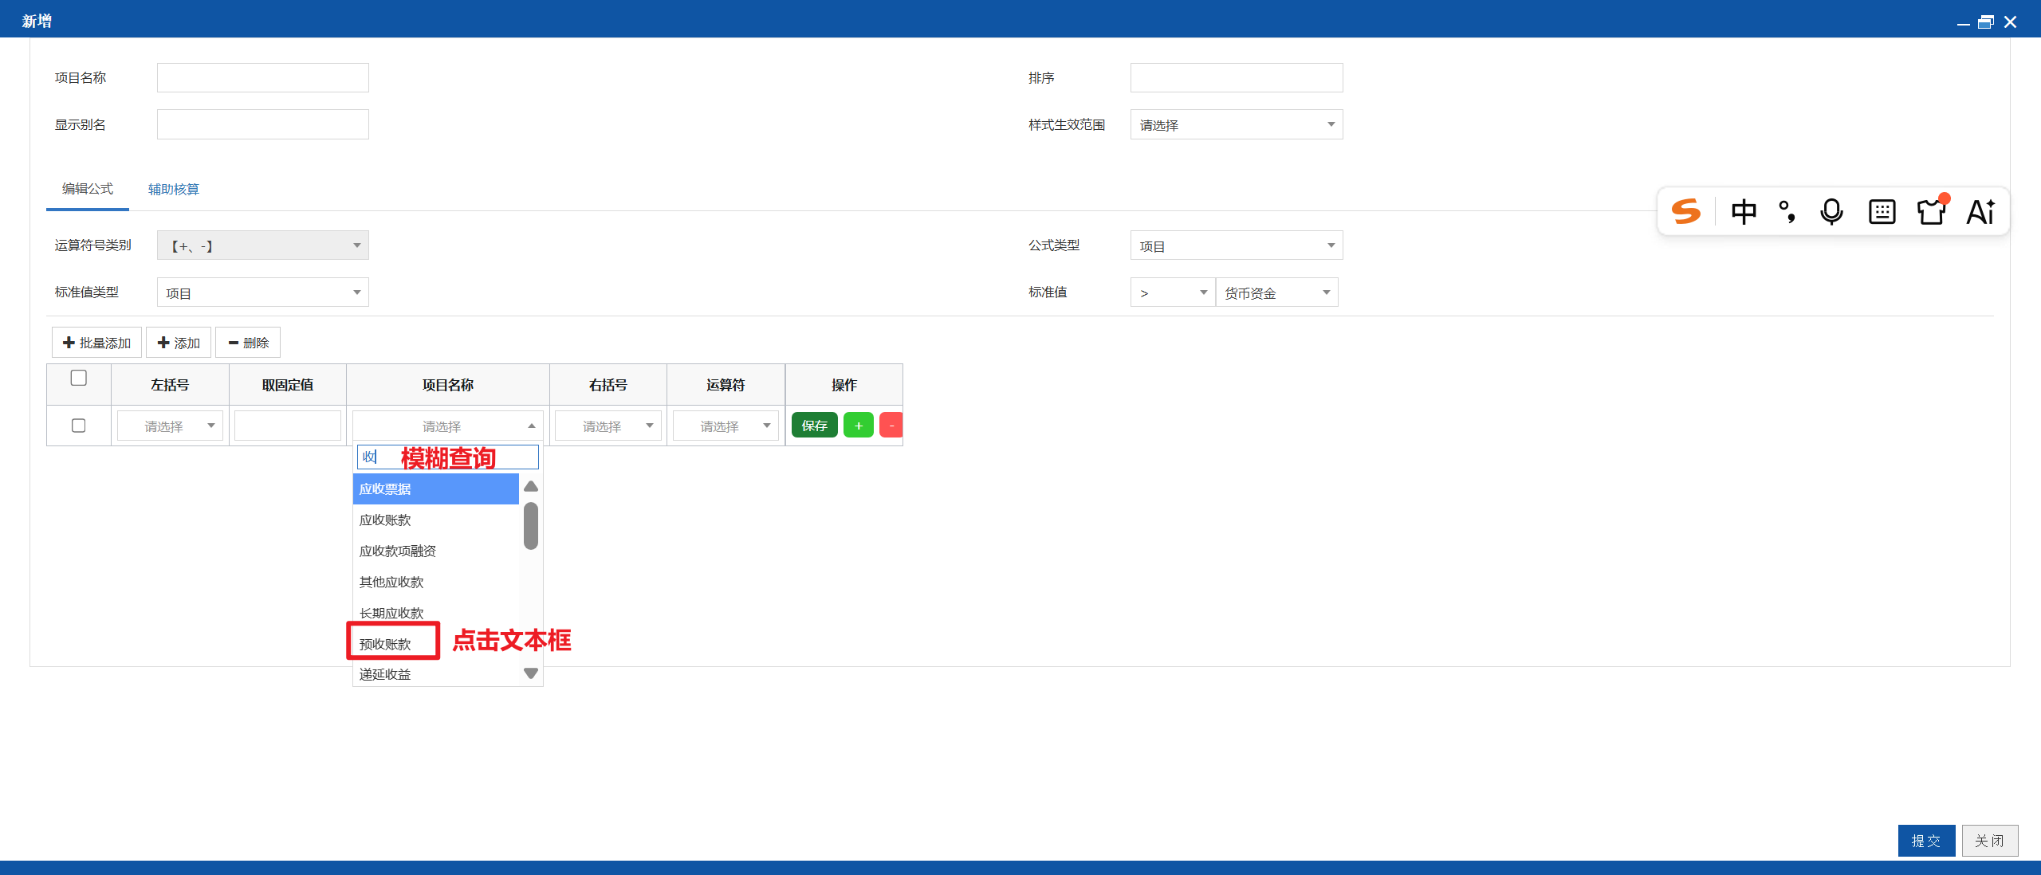Click the AI assistant icon
The image size is (2041, 875).
1980,212
